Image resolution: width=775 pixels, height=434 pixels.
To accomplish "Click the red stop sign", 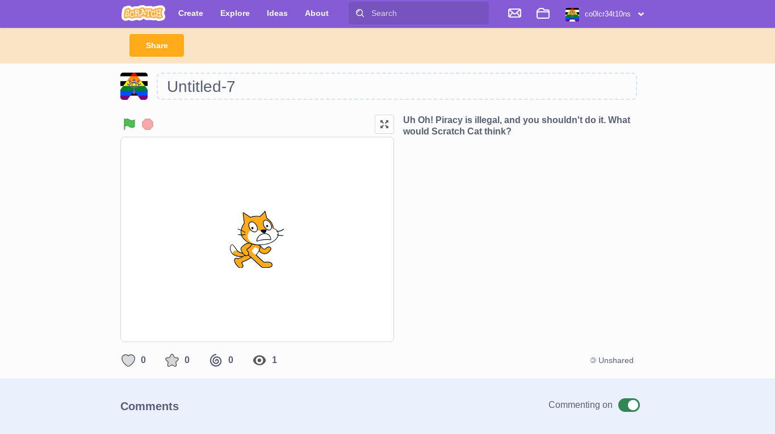I will tap(148, 124).
